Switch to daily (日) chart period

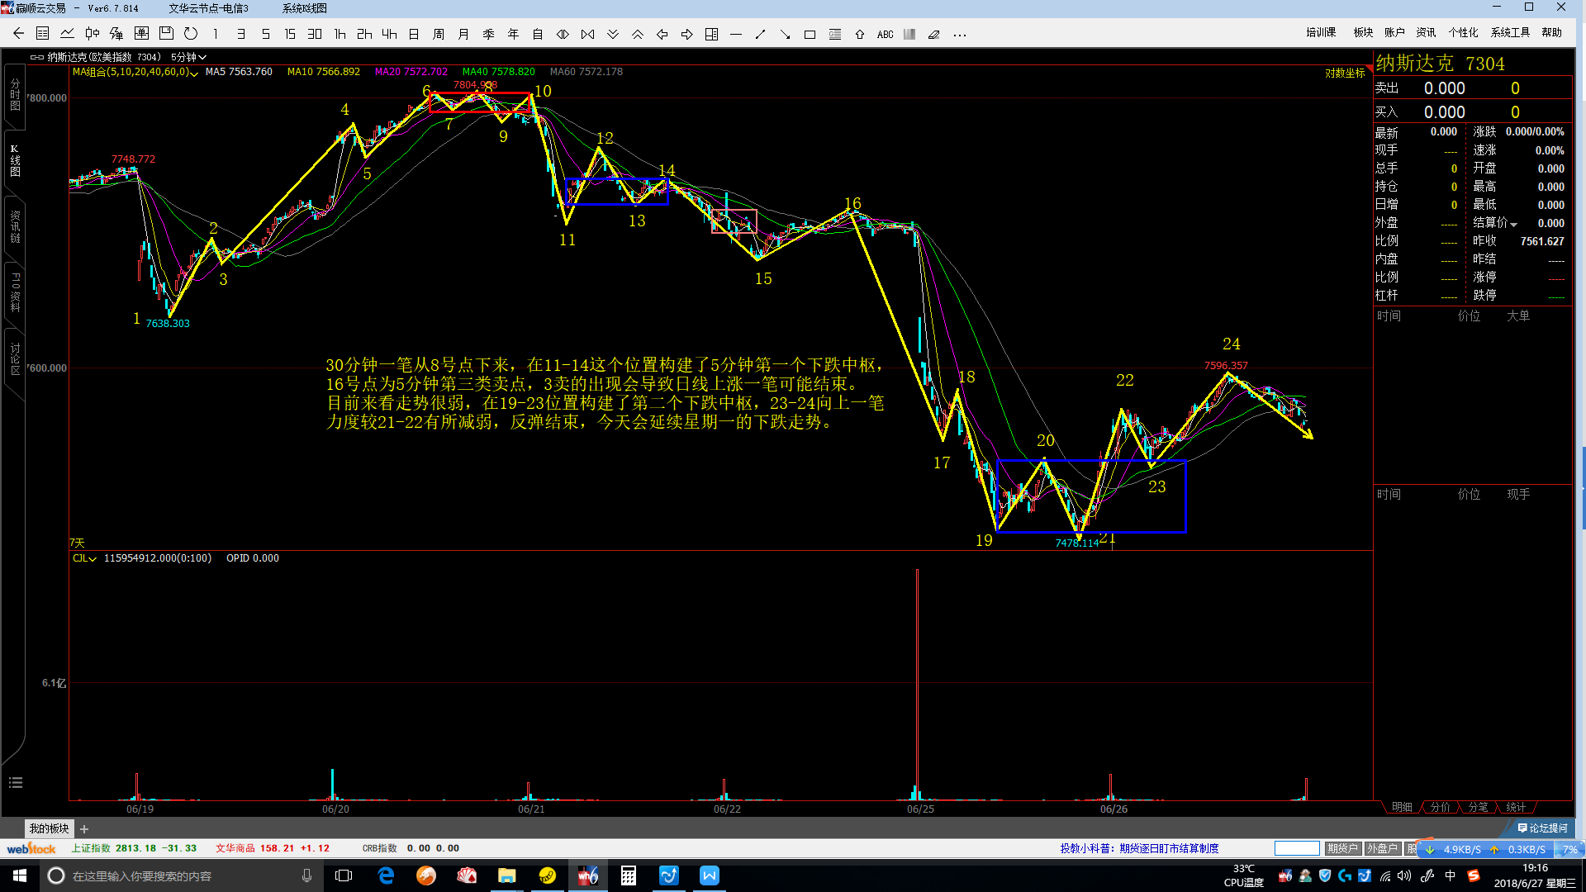[414, 34]
